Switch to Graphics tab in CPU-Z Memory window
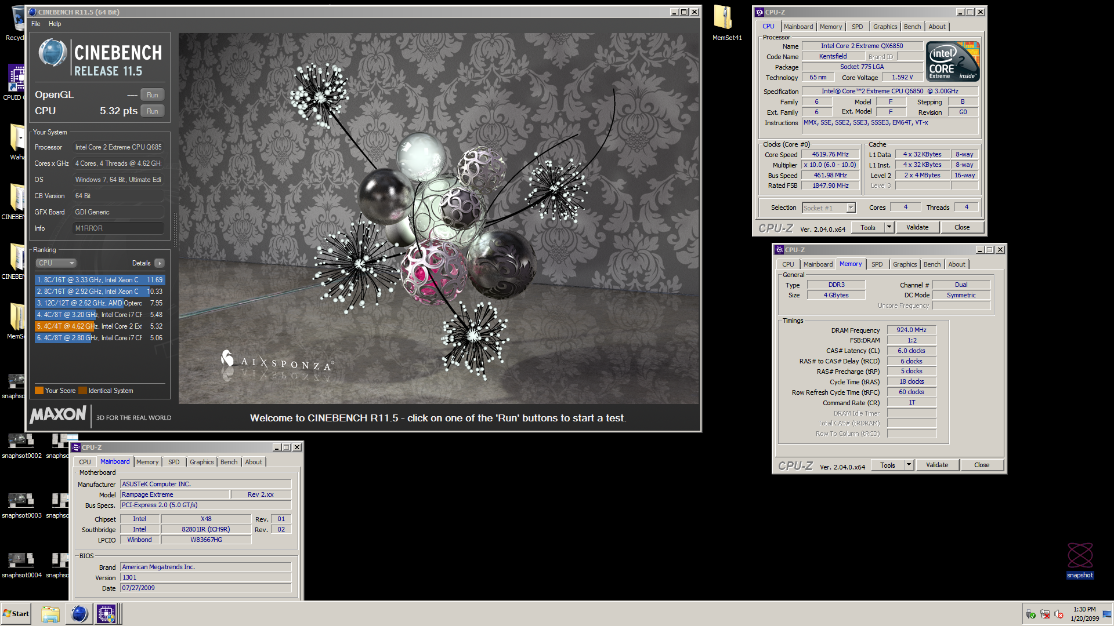This screenshot has width=1114, height=626. [905, 264]
